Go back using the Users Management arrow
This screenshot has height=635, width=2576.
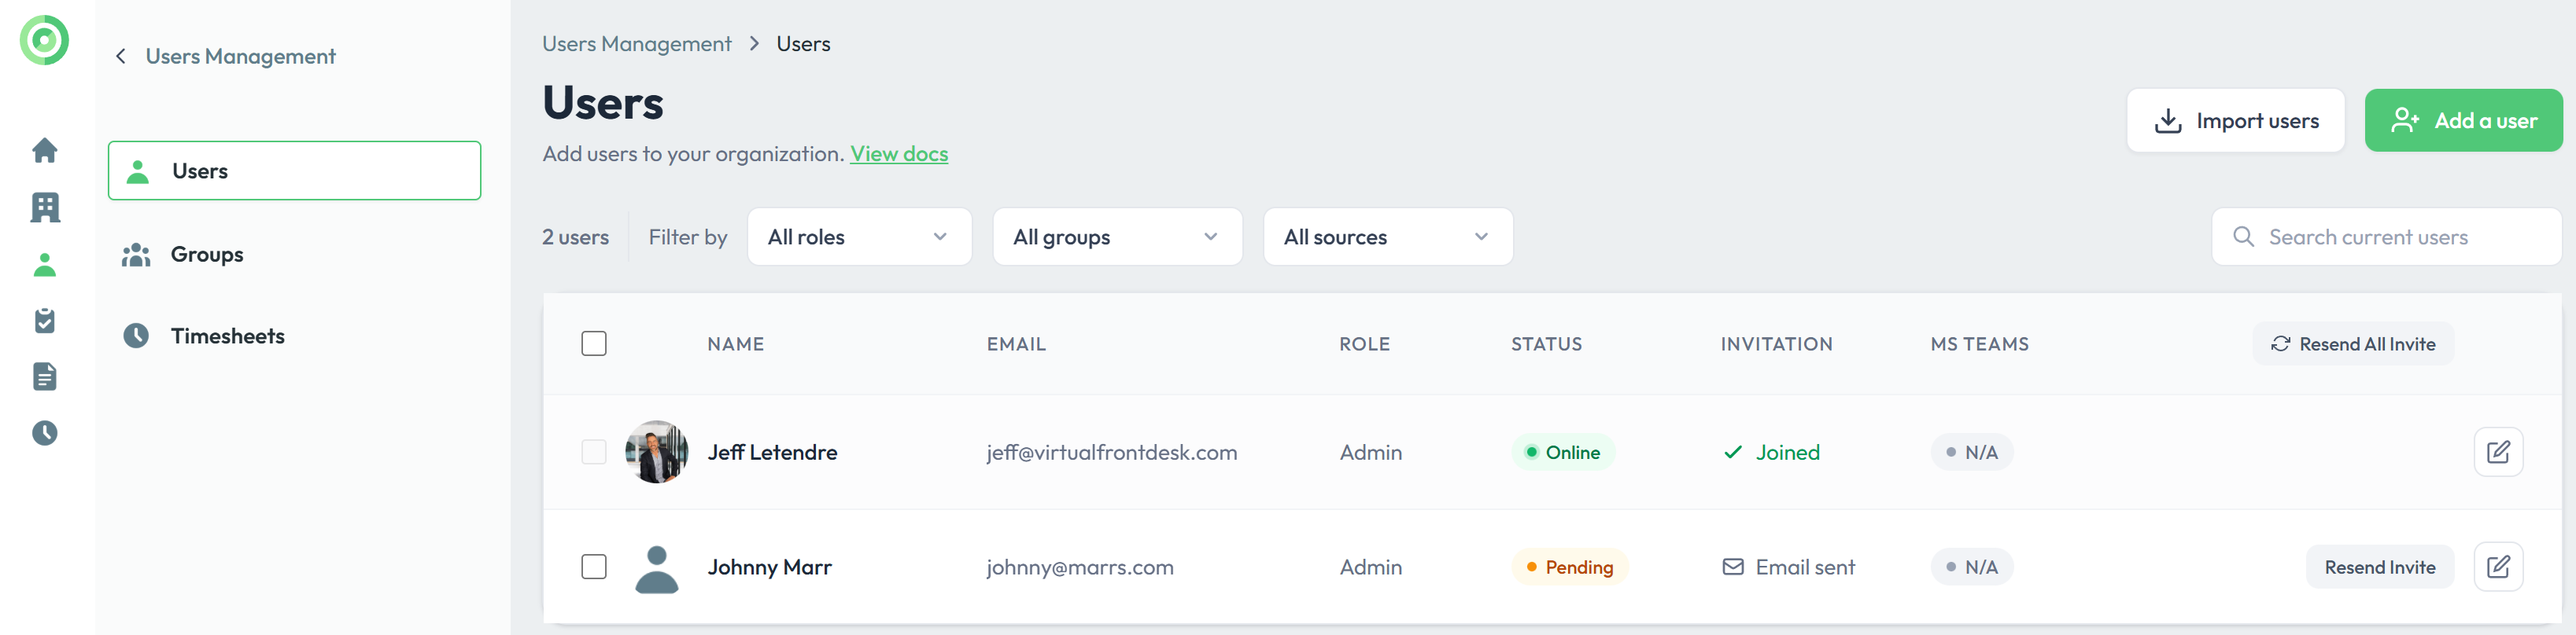(x=121, y=57)
